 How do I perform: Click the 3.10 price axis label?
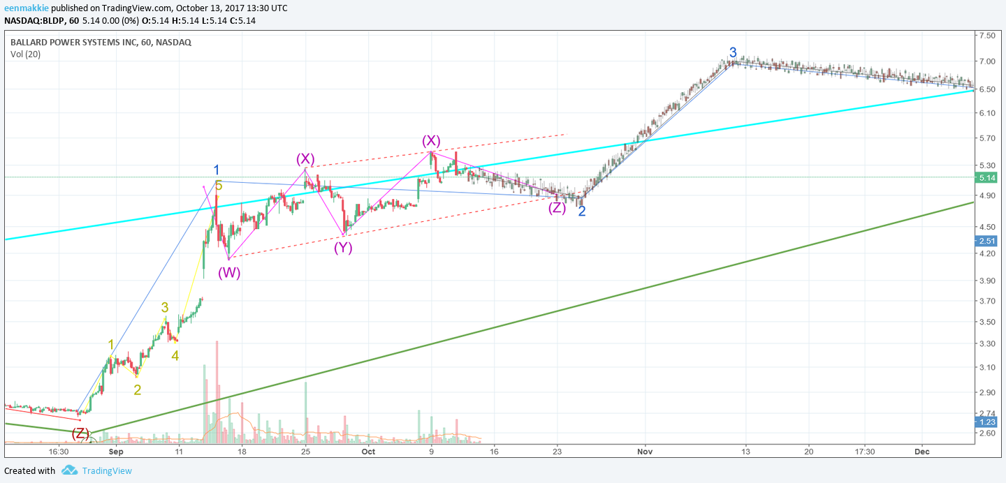(x=987, y=367)
